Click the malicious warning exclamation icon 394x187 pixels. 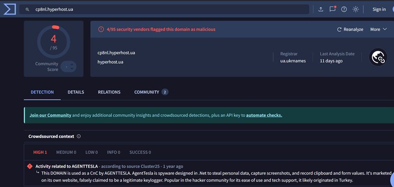pyautogui.click(x=101, y=29)
